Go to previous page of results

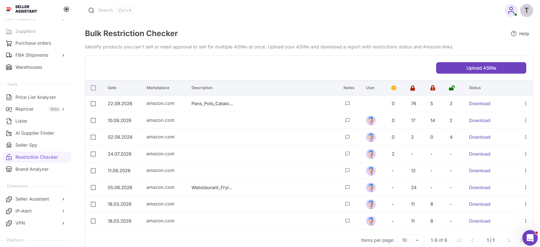pos(472,240)
